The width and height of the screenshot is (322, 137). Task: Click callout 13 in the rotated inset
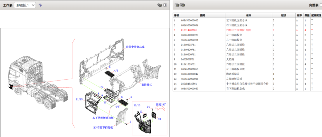click(x=159, y=119)
